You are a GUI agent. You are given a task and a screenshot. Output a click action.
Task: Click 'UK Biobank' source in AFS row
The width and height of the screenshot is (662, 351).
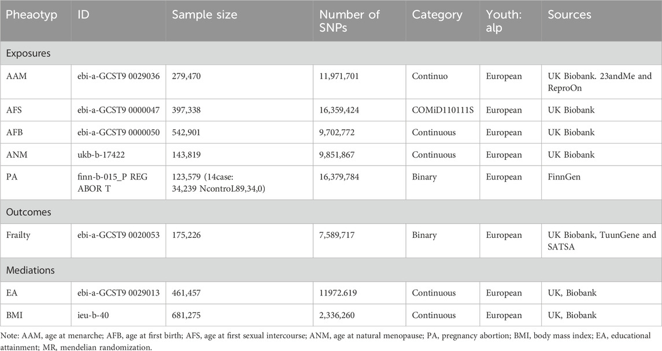coord(571,110)
